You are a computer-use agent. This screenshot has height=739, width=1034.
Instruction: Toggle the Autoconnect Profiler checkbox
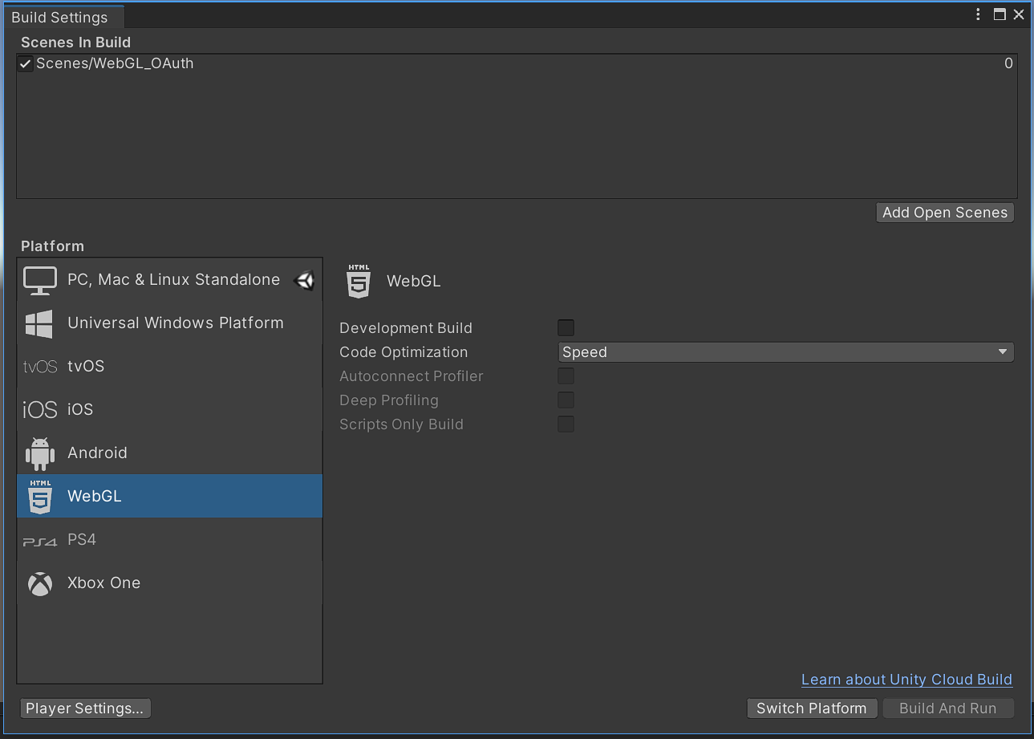click(x=566, y=376)
